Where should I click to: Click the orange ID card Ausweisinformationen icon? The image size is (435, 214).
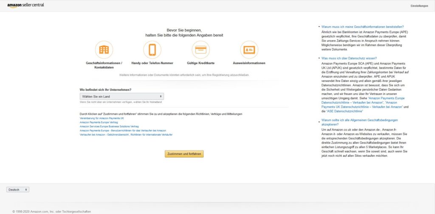pyautogui.click(x=249, y=50)
